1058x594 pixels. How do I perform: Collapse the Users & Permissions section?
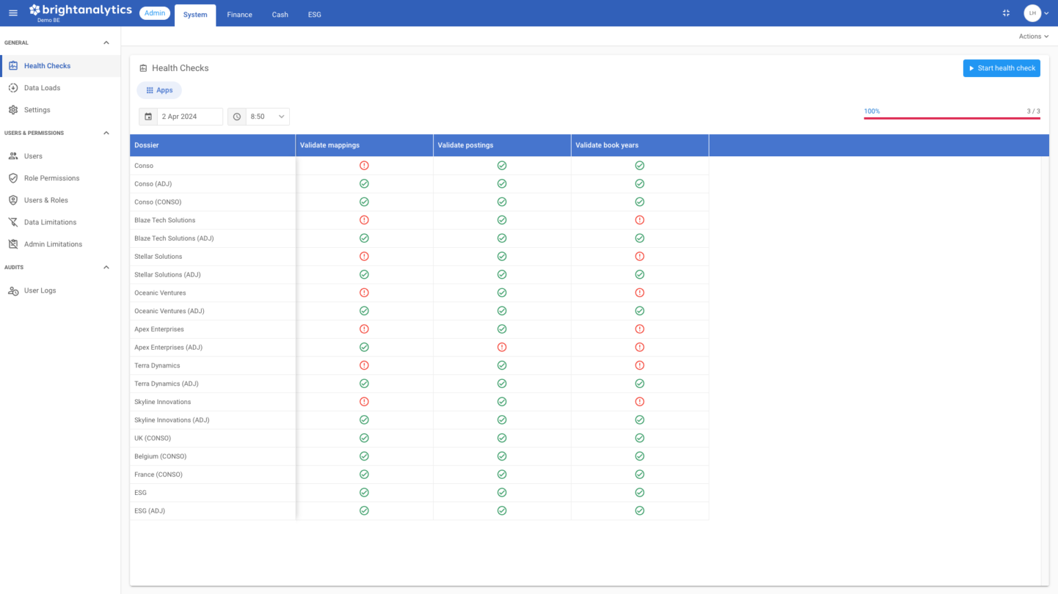tap(106, 133)
